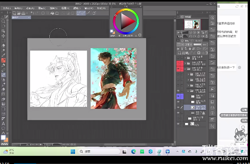Select the Zoom magnifier tool in toolbox
This screenshot has height=164, width=250.
(3, 21)
